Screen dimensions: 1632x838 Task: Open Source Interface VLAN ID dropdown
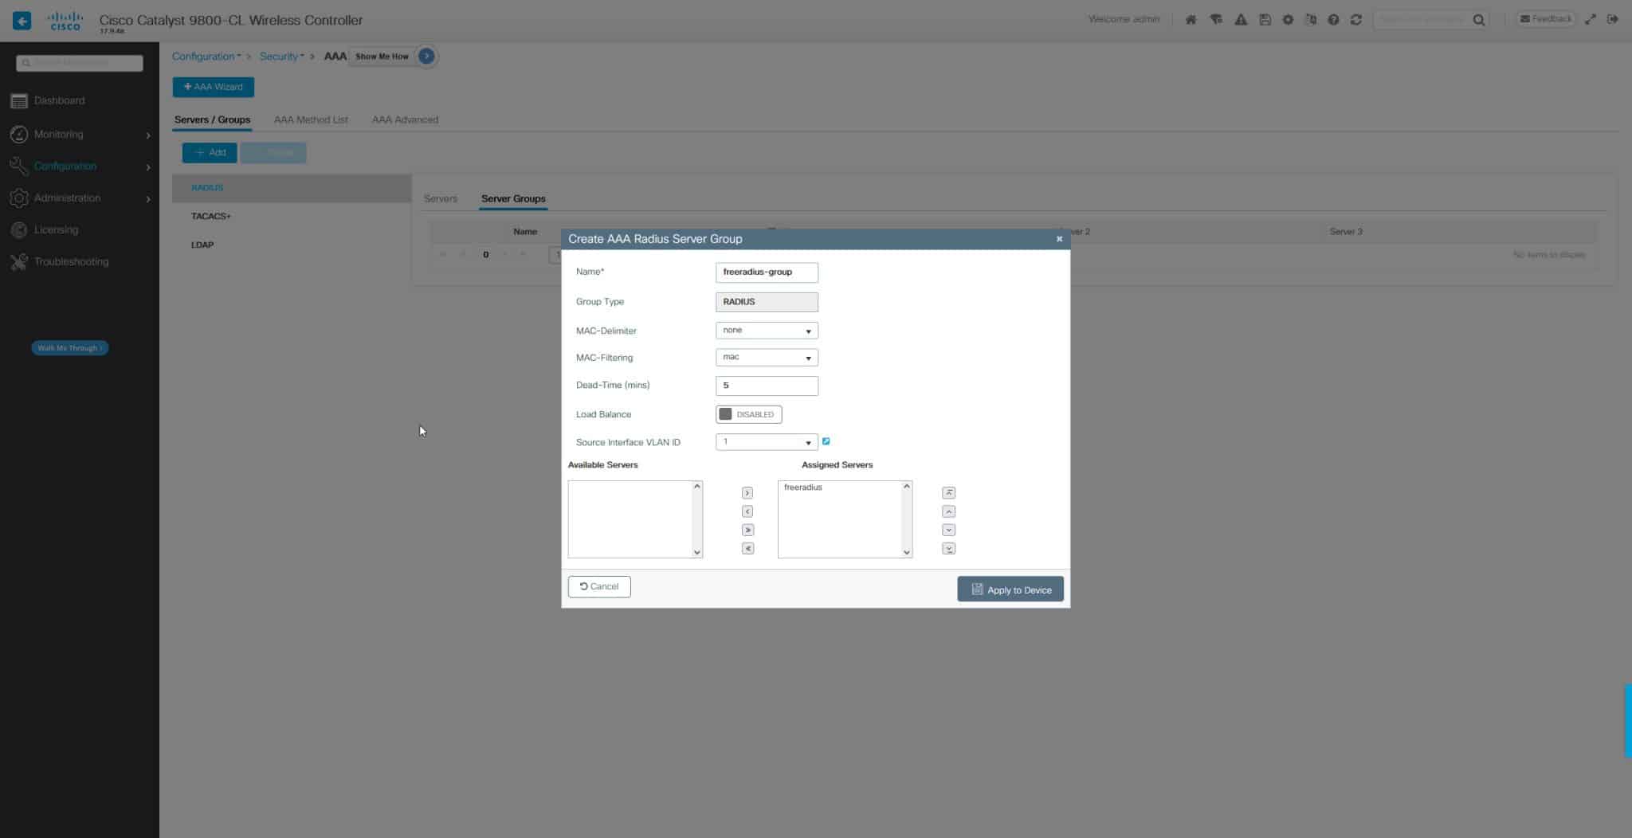(x=767, y=442)
